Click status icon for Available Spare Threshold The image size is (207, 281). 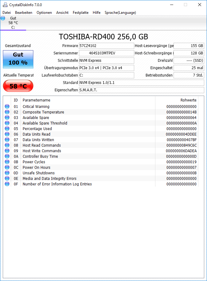coord(7,123)
